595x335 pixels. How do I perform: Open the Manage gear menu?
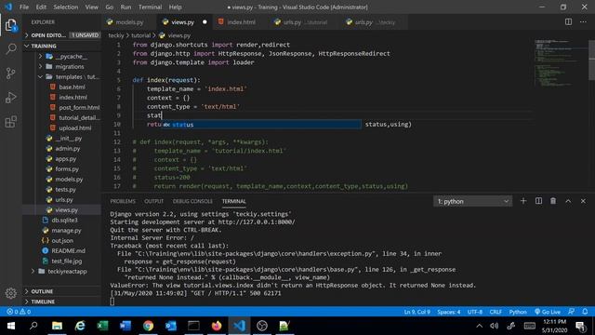(x=11, y=293)
